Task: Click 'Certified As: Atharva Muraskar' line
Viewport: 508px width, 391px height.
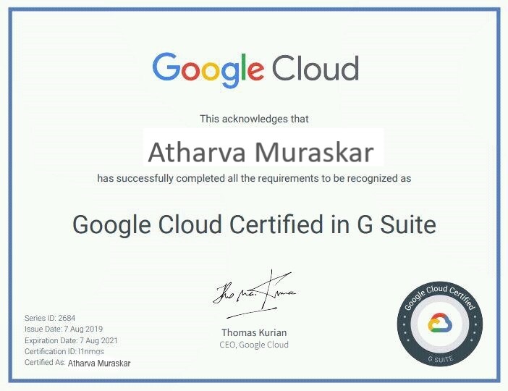Action: point(77,363)
